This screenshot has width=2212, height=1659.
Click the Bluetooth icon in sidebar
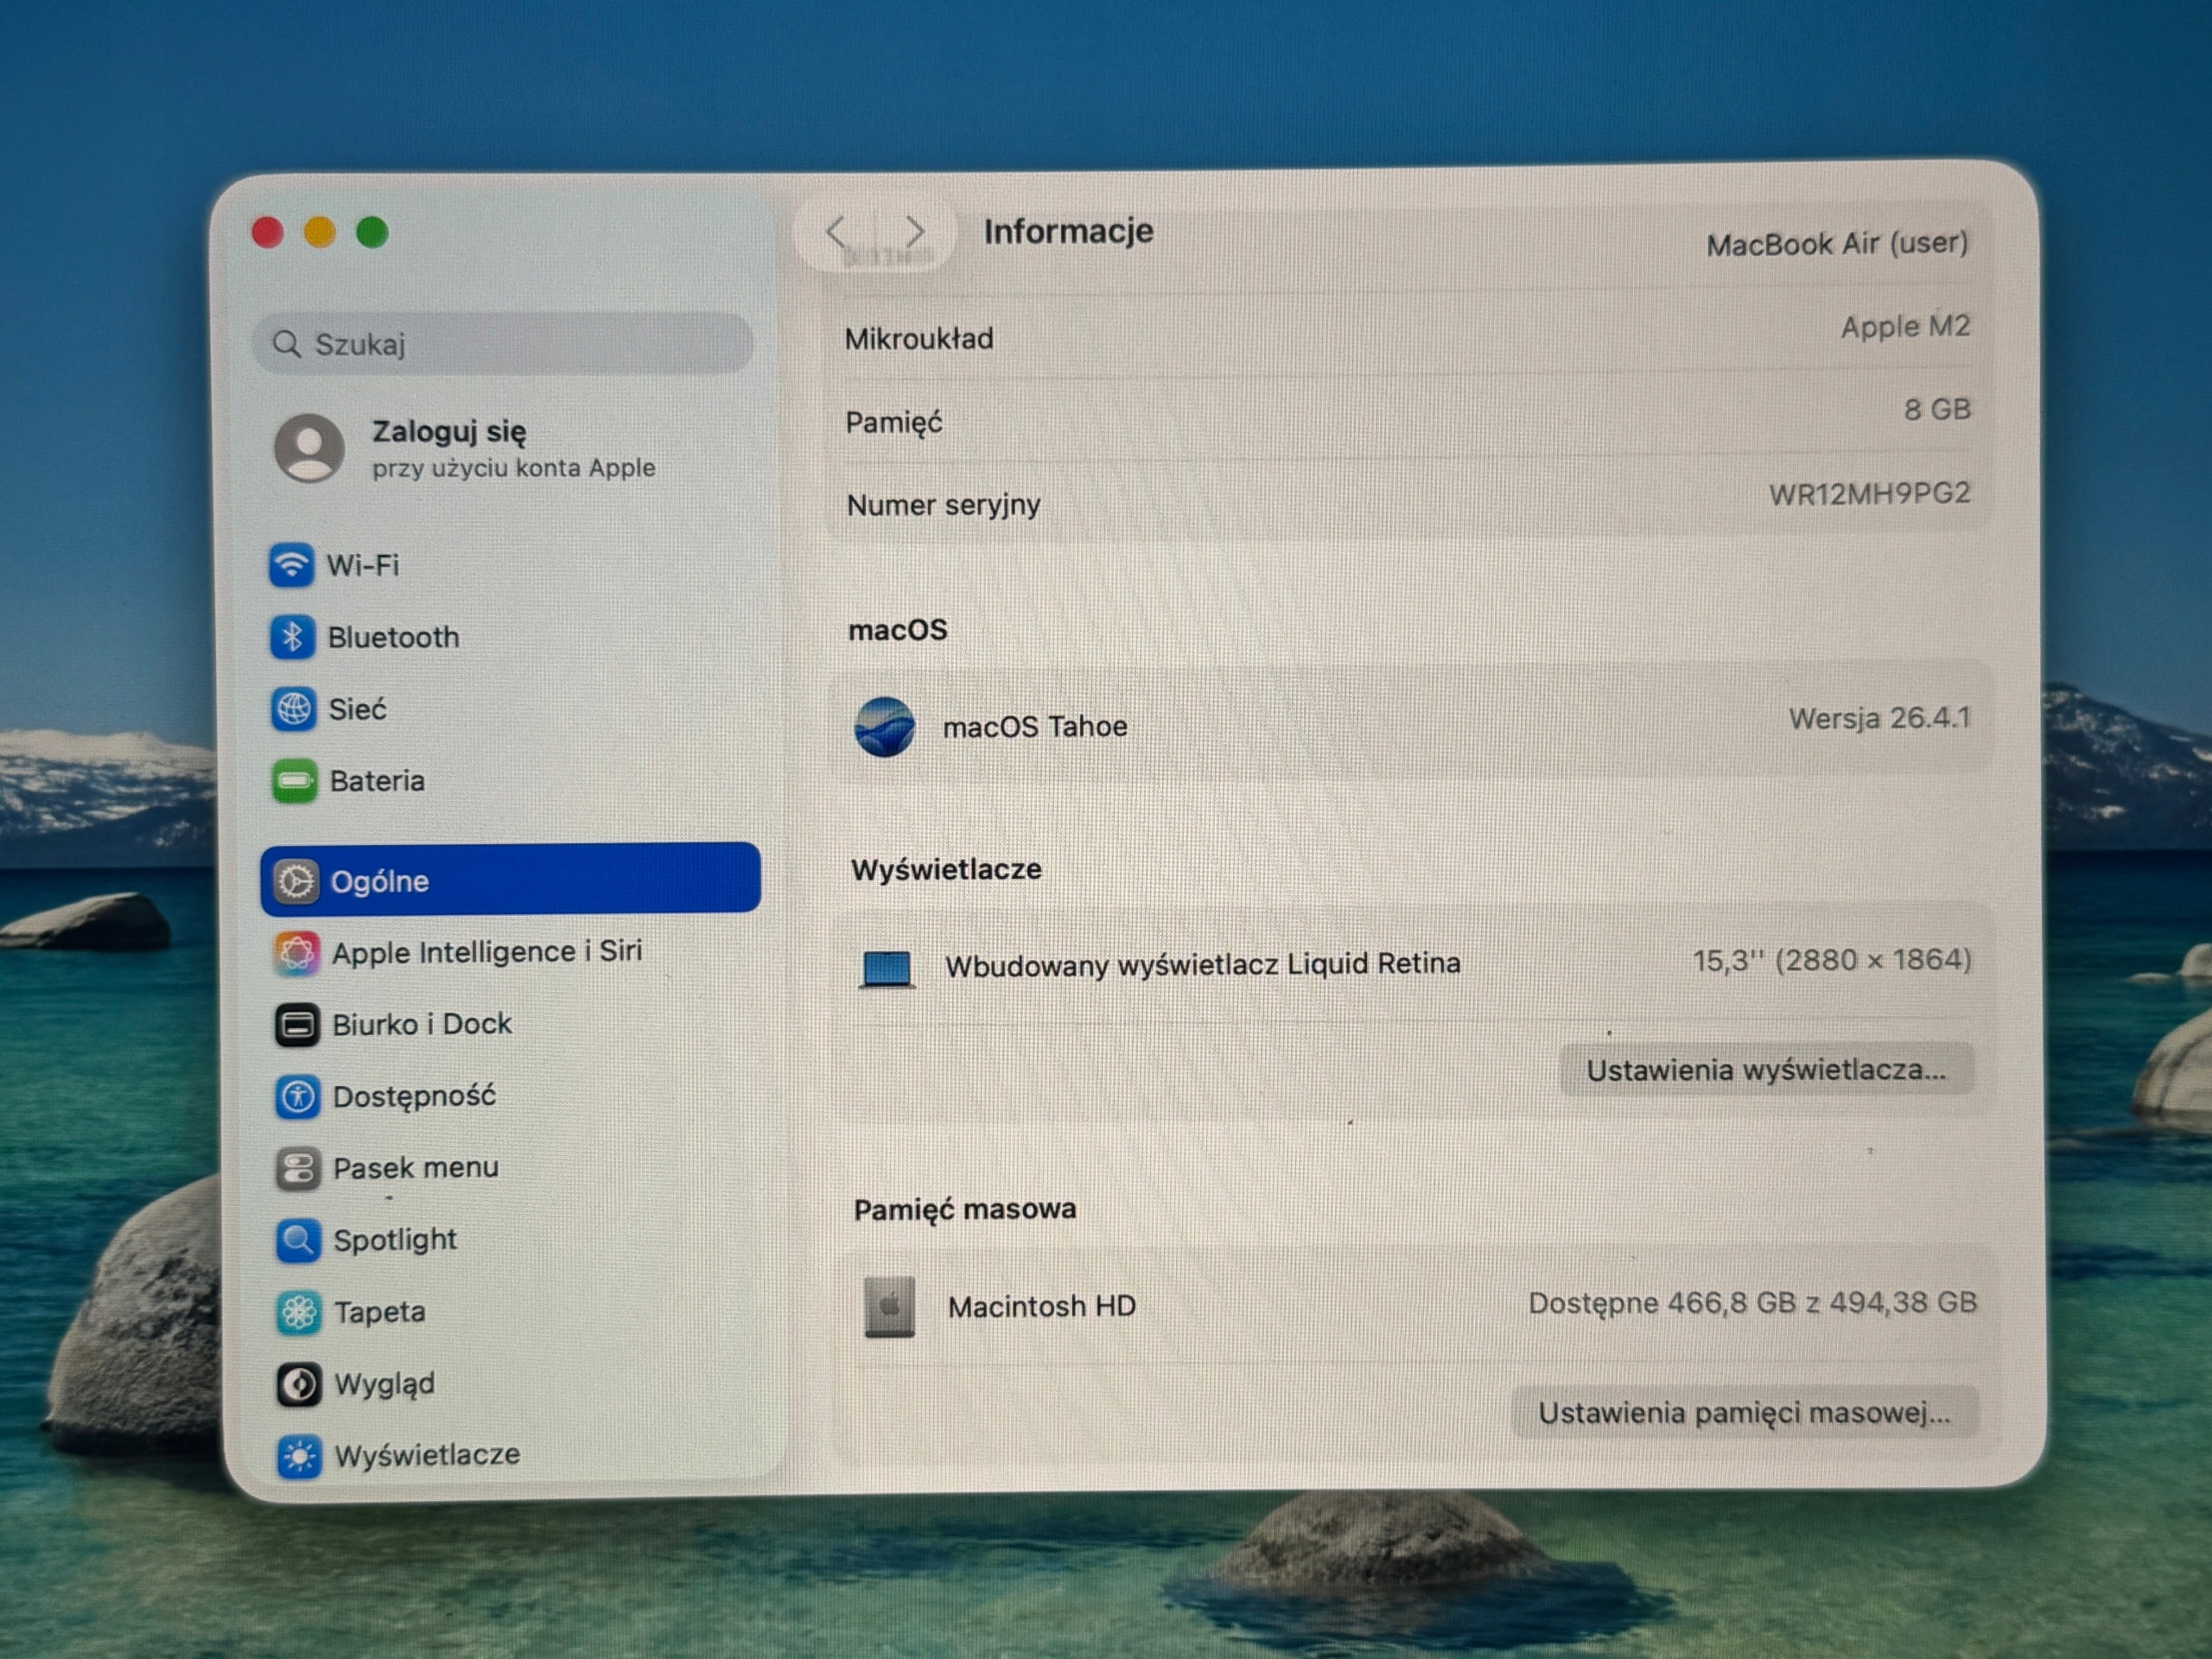292,637
